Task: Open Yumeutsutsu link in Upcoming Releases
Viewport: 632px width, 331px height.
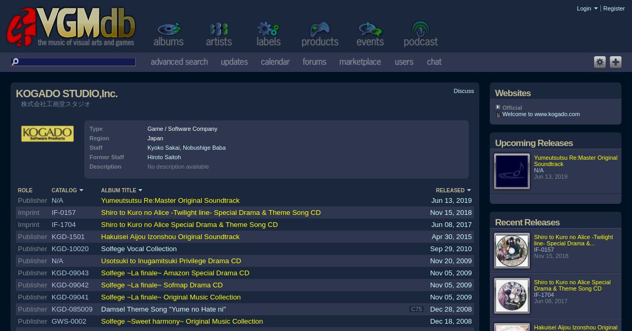Action: [x=576, y=161]
